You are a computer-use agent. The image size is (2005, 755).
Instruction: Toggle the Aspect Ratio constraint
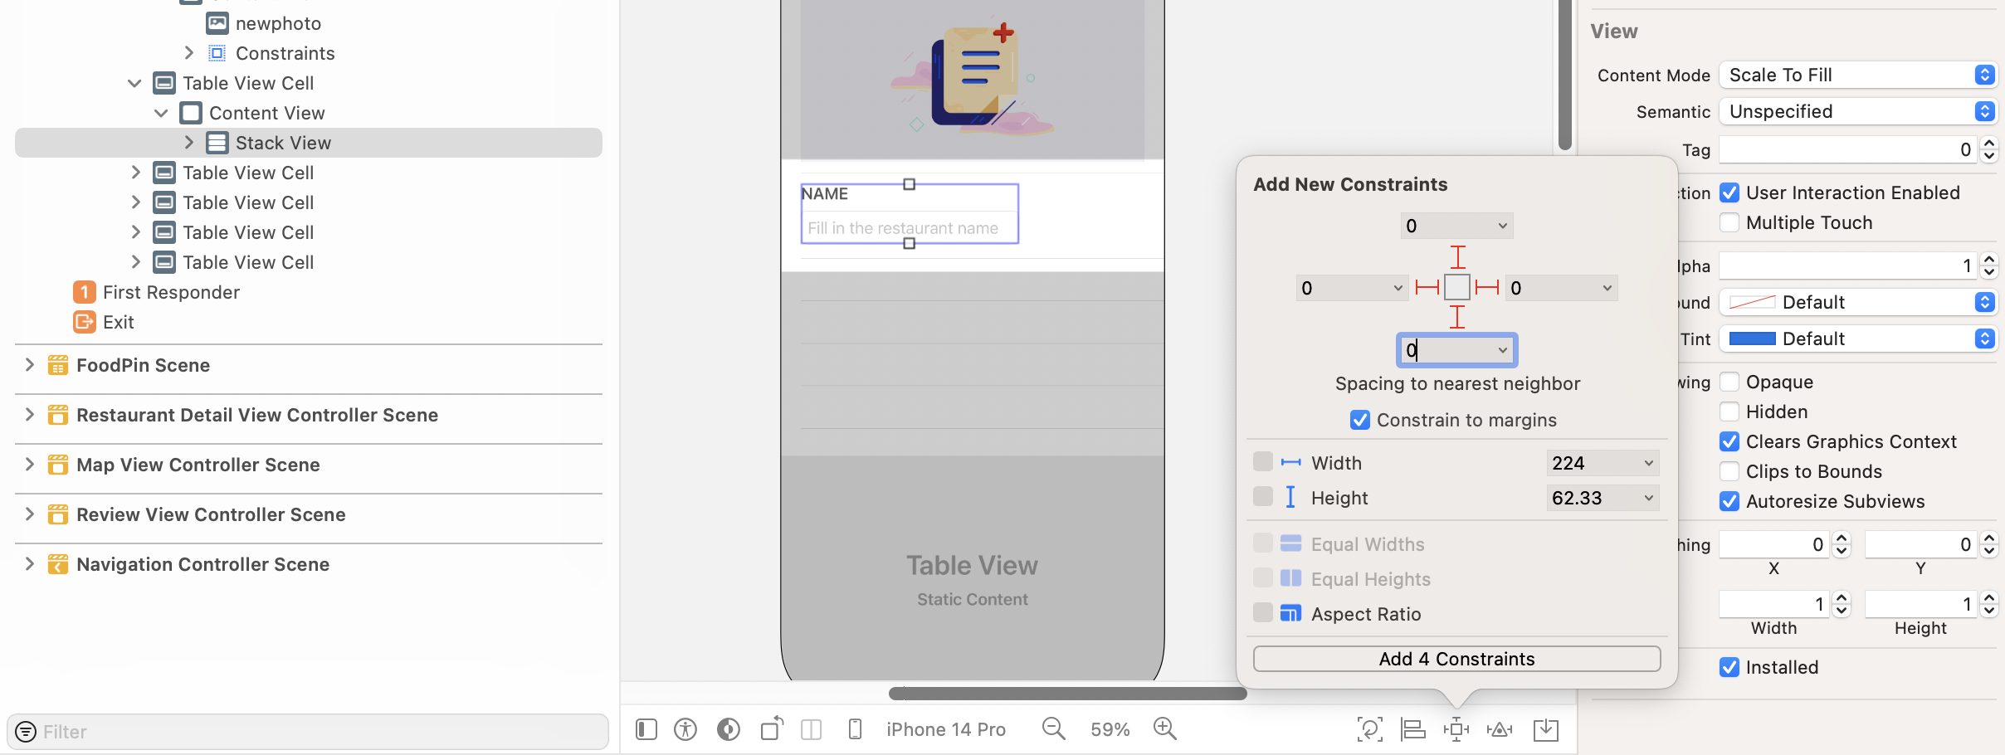point(1262,612)
